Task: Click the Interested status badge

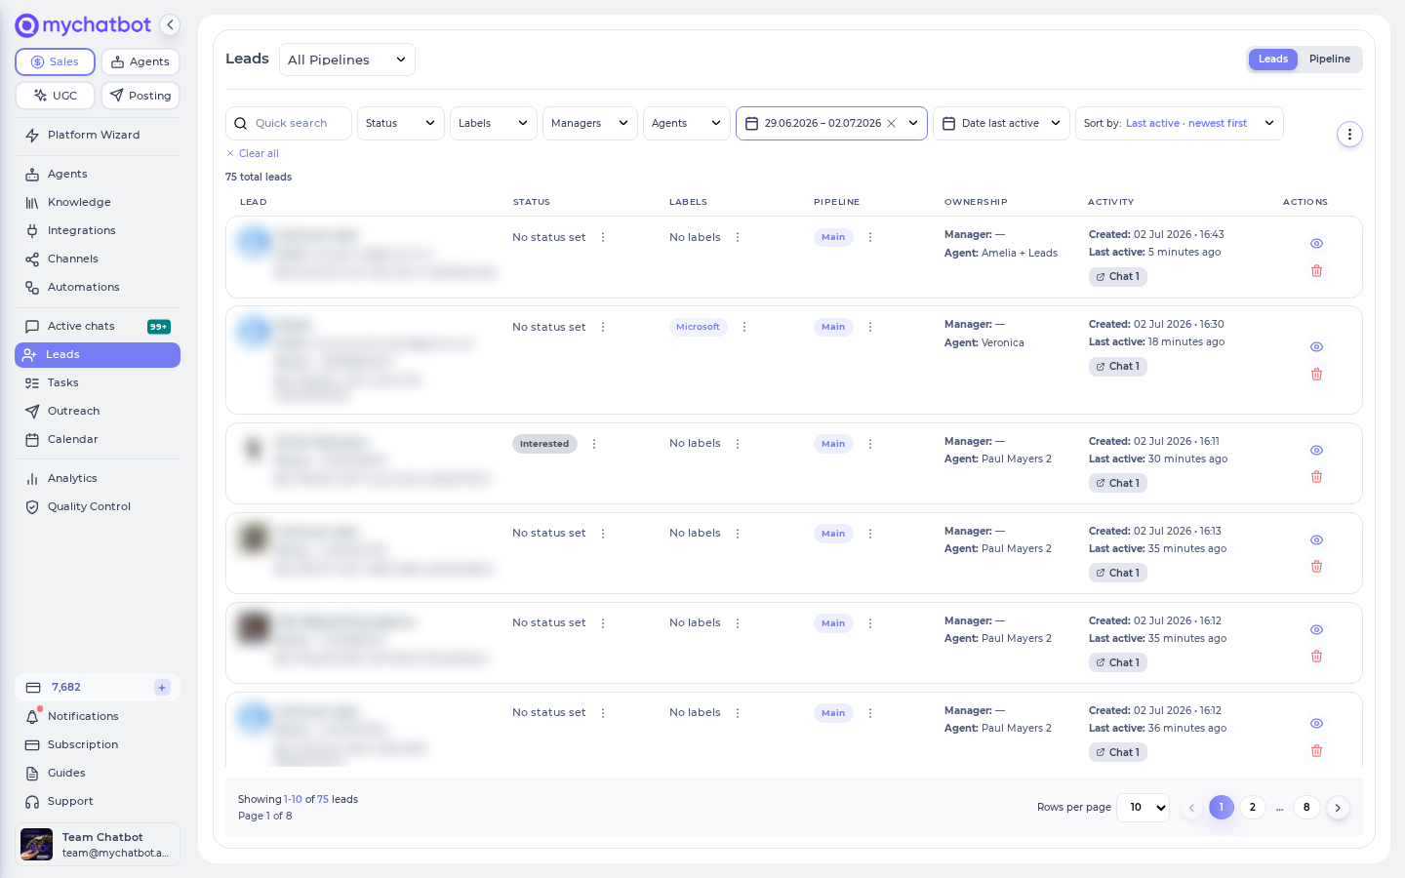Action: [x=544, y=444]
